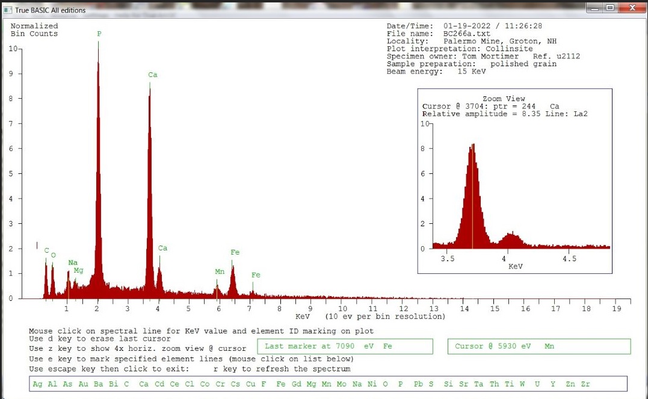Select Si in the bottom element list
The image size is (648, 399).
448,384
